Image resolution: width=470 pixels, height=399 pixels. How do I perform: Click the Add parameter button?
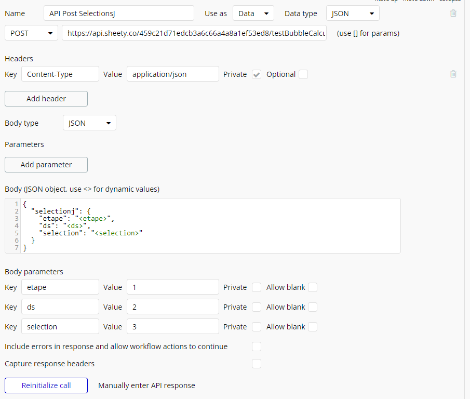[46, 165]
